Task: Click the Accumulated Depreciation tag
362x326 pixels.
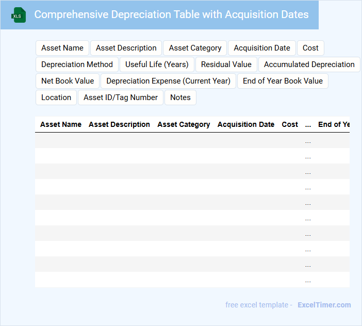Action: [309, 64]
